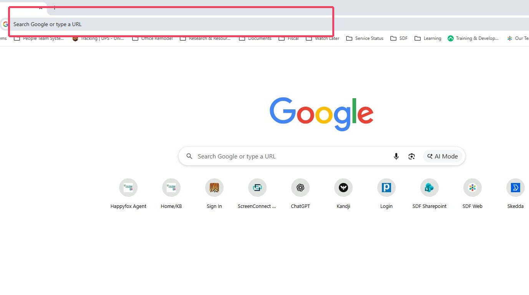Open the Research & Resour... bookmark folder

pos(206,38)
